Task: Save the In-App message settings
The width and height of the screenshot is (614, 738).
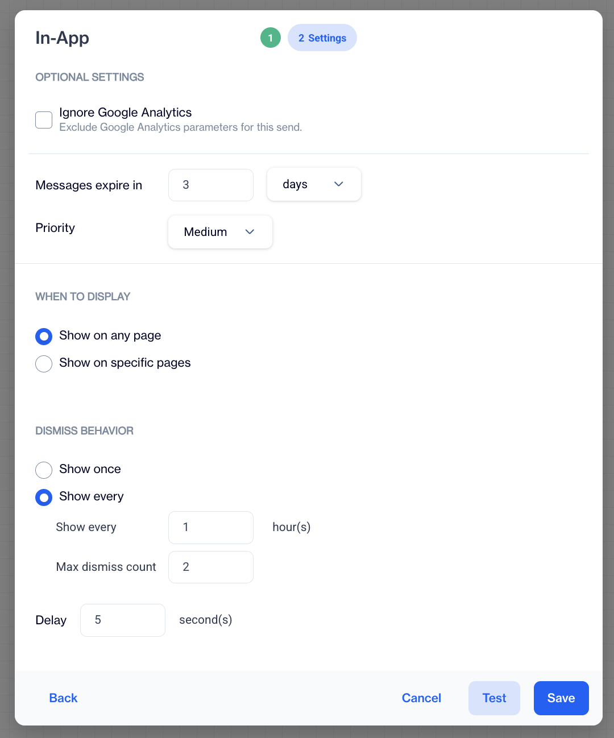Action: 561,698
